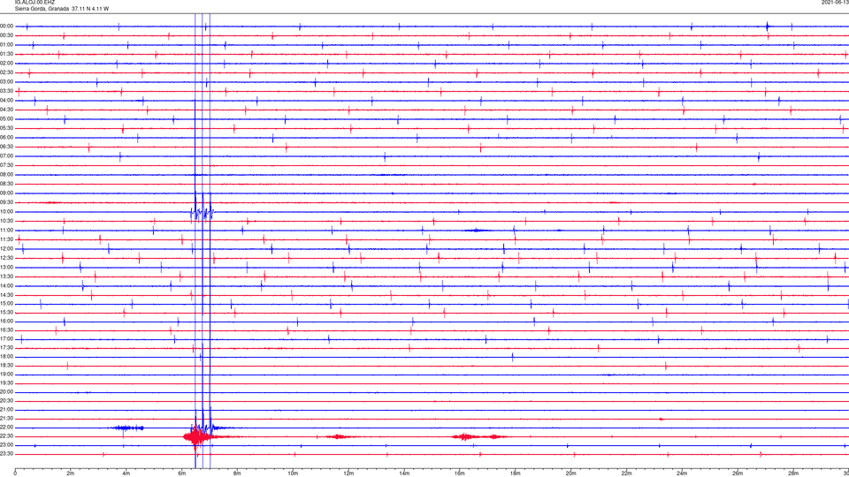Click the 23:00 row label
849x477 pixels.
7,445
